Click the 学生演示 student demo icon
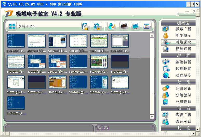The width and height of the screenshot is (201, 137). (x=166, y=36)
